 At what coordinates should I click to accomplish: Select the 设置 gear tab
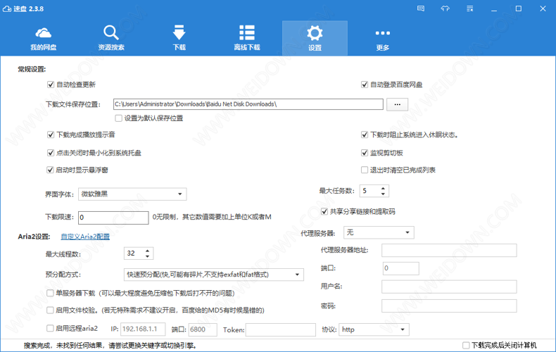click(x=315, y=38)
